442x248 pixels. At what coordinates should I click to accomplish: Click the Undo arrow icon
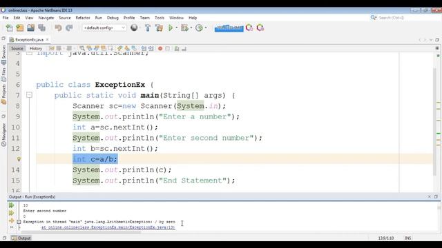click(x=58, y=28)
